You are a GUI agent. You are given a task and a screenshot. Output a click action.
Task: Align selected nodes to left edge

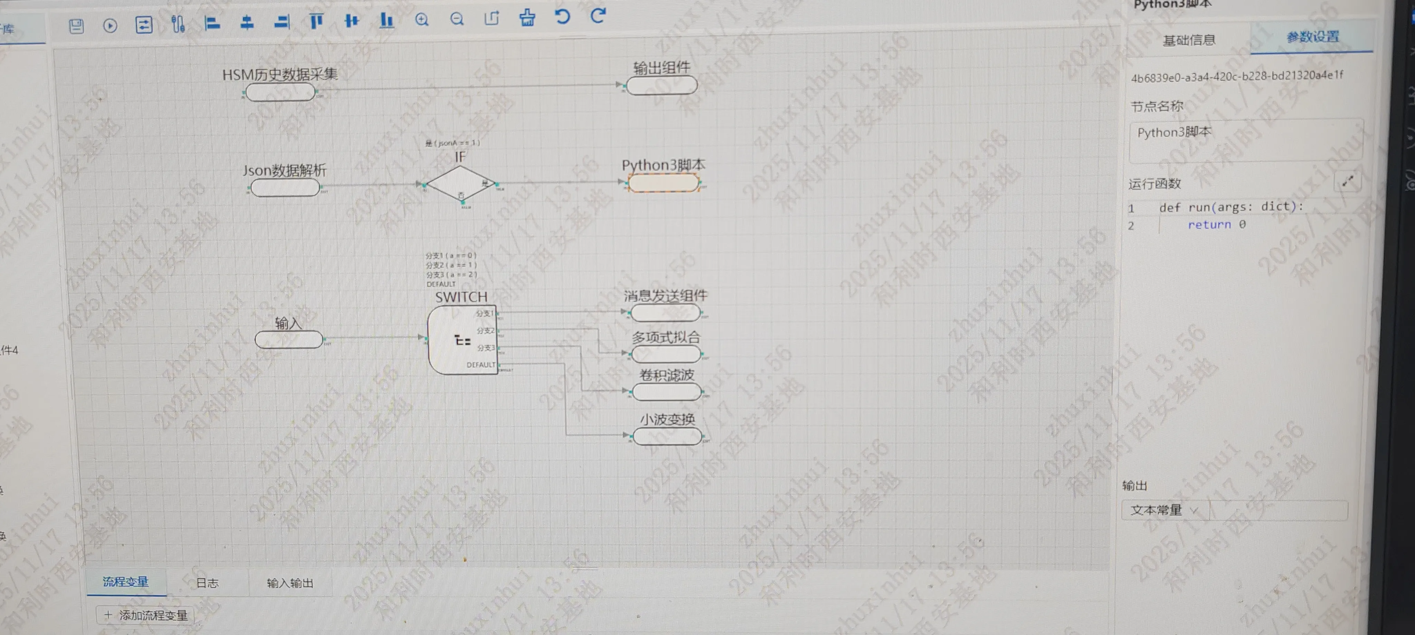coord(212,23)
